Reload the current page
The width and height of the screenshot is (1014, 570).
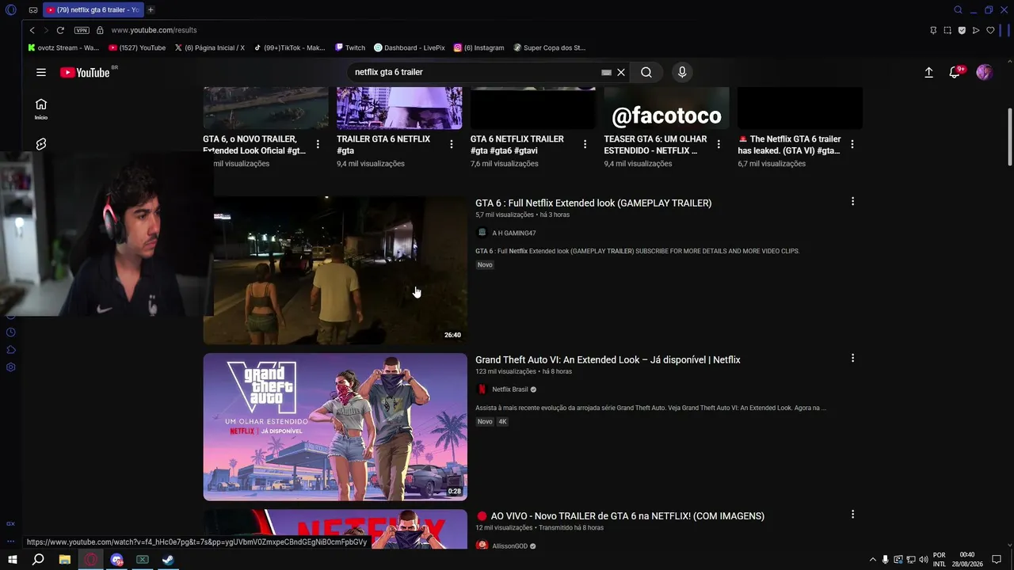point(60,30)
